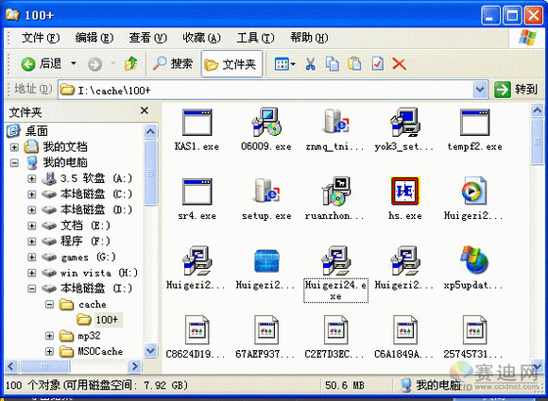Select the 67AEF937 file icon
The image size is (548, 401).
(266, 330)
